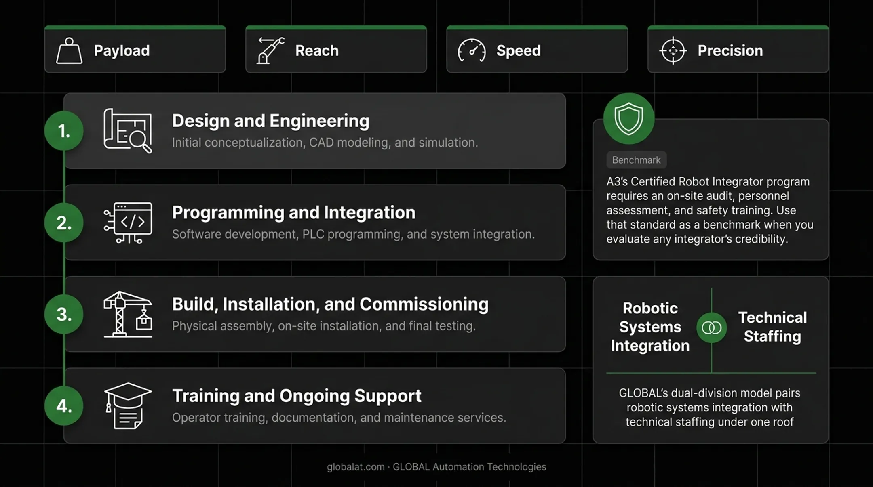Viewport: 873px width, 487px height.
Task: Click the Speed gauge icon
Action: 472,50
